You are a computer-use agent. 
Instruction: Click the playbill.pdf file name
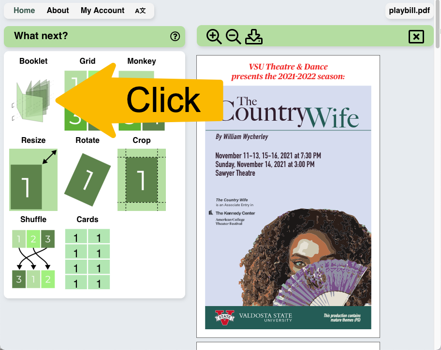pos(409,11)
